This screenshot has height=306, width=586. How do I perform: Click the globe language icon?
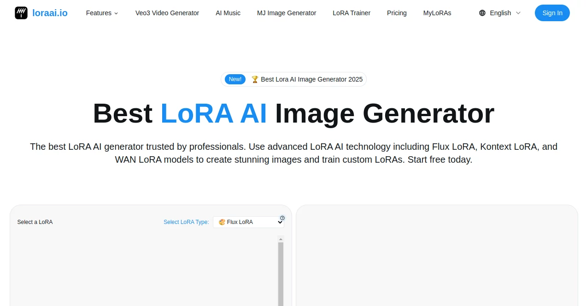click(482, 13)
